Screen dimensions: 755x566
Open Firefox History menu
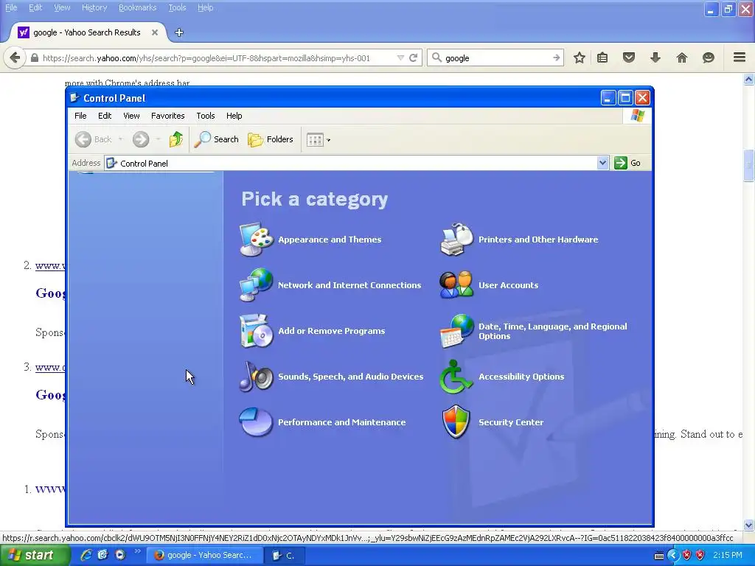(94, 7)
